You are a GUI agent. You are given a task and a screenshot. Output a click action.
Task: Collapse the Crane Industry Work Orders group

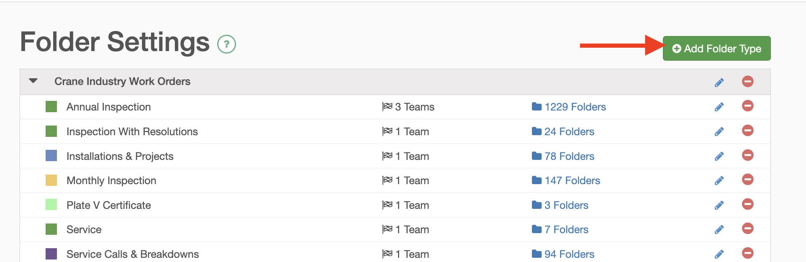(x=33, y=81)
